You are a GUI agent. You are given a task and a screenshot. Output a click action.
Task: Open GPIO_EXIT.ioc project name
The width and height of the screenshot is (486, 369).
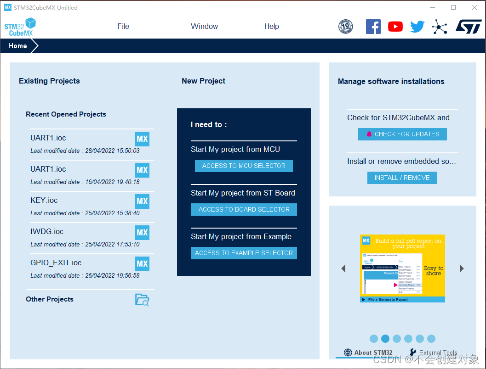click(56, 263)
